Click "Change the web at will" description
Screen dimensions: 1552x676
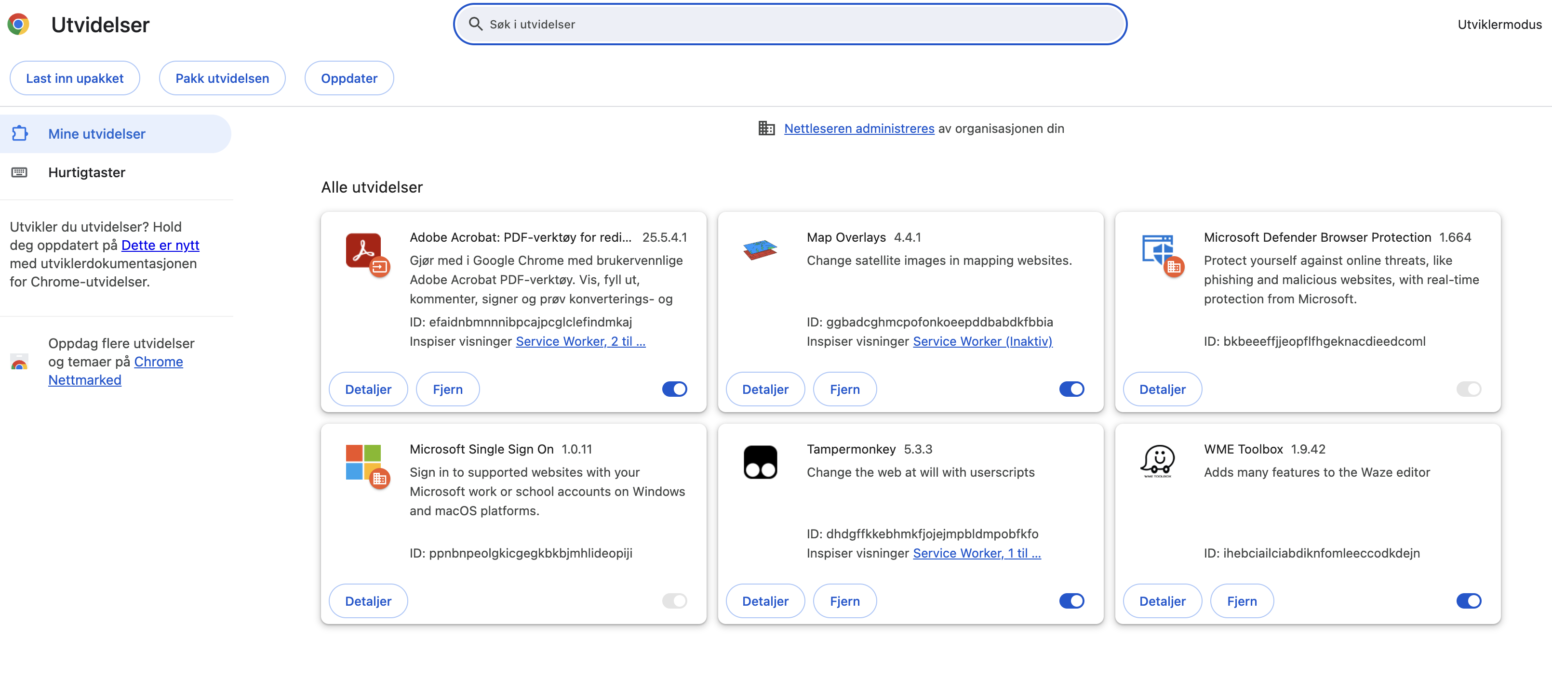(x=921, y=472)
